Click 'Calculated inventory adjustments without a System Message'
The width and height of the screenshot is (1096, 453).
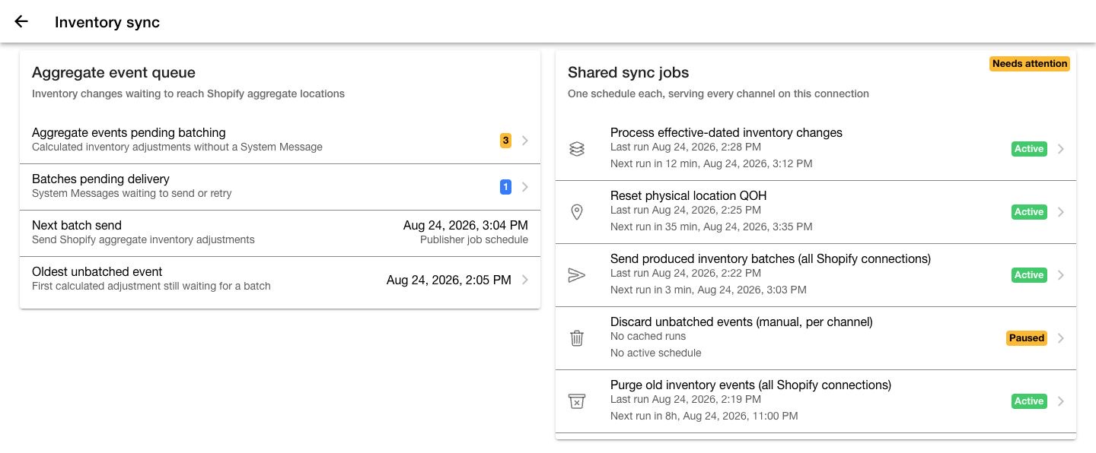tap(177, 147)
